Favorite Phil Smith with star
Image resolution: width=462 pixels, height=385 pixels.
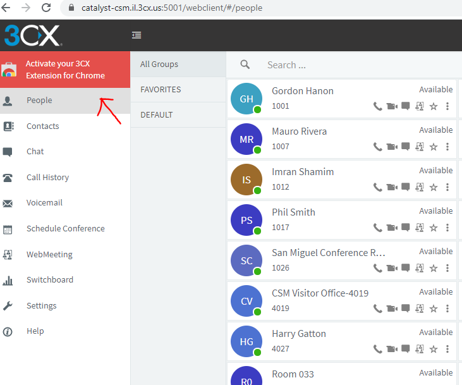pyautogui.click(x=434, y=228)
